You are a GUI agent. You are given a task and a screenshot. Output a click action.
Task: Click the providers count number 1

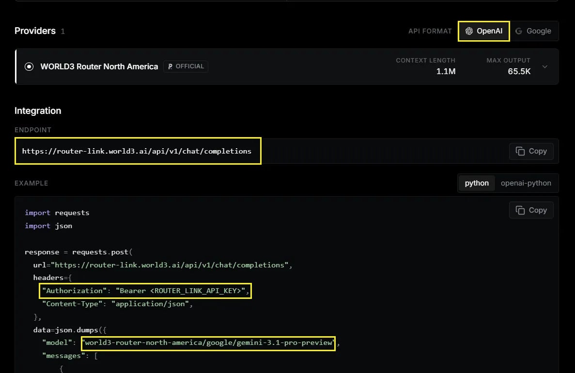[62, 31]
